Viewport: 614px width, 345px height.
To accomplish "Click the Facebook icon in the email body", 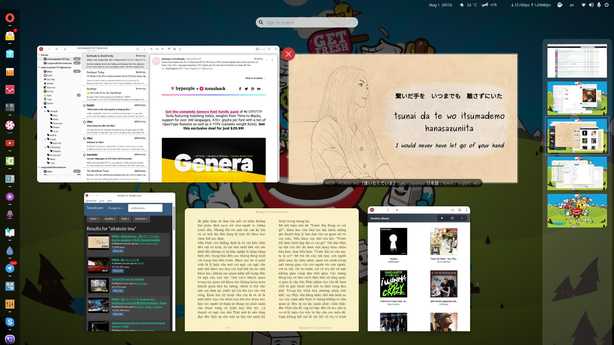I will [x=240, y=89].
